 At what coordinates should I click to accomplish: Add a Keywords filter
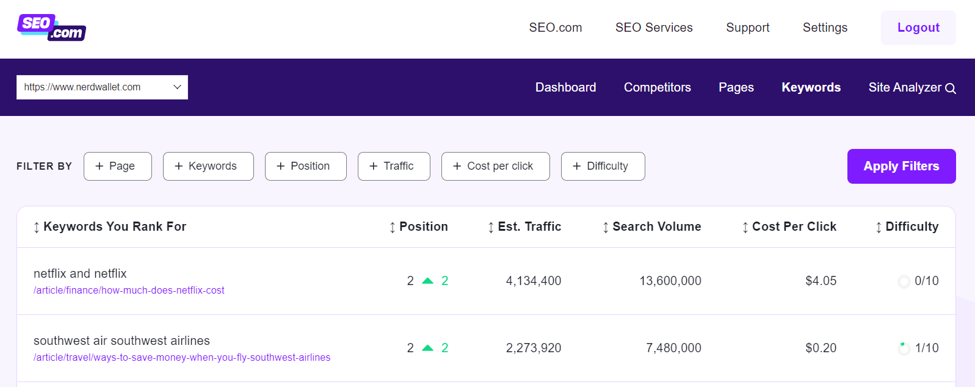[208, 166]
